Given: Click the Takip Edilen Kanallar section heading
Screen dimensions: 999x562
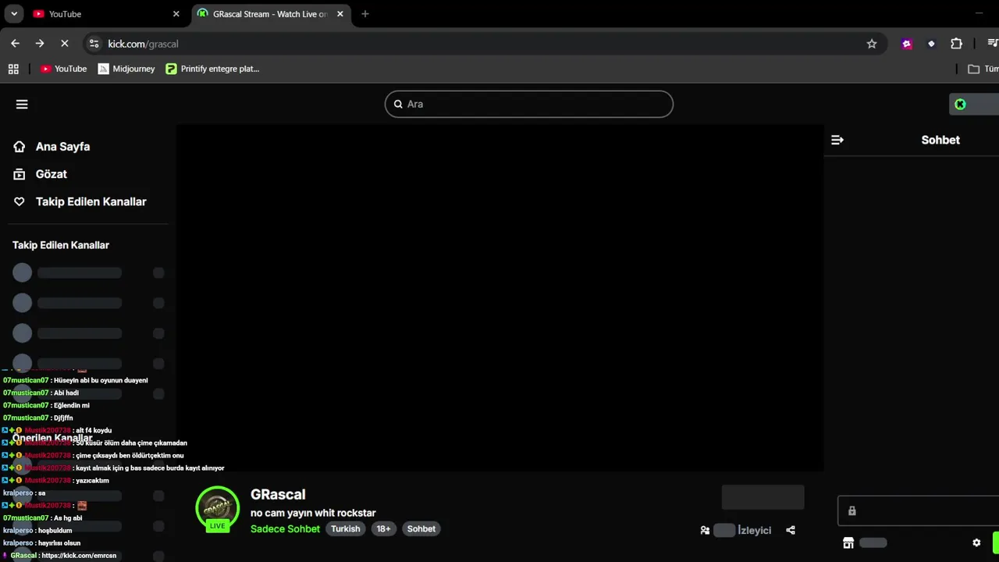Looking at the screenshot, I should (x=61, y=245).
